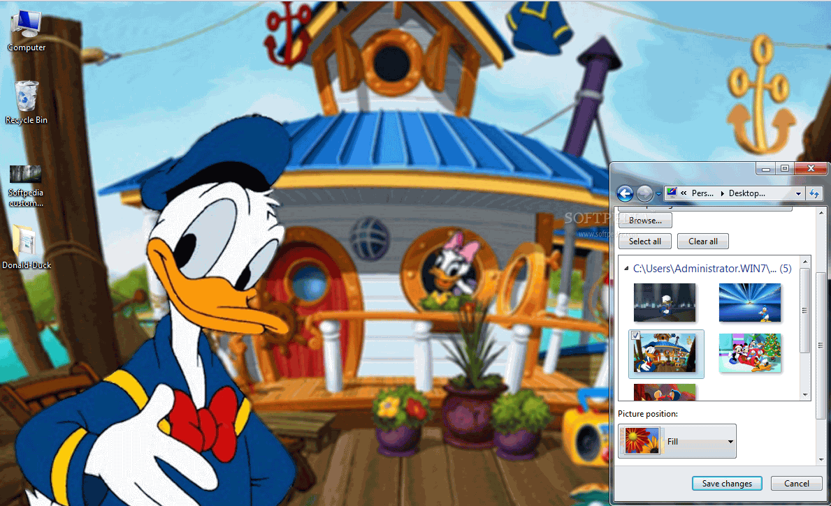
Task: Close the Desktop Background window
Action: (810, 169)
